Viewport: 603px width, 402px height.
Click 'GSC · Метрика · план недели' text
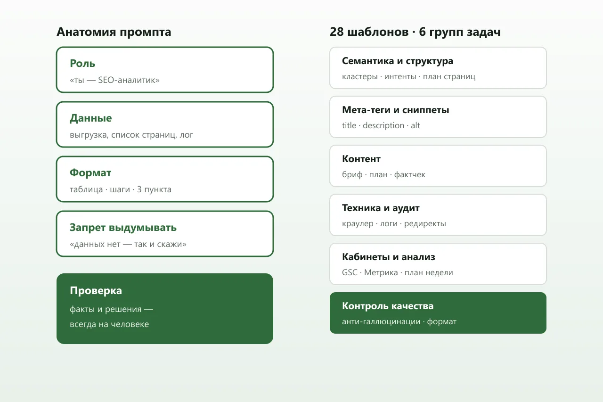coord(398,272)
